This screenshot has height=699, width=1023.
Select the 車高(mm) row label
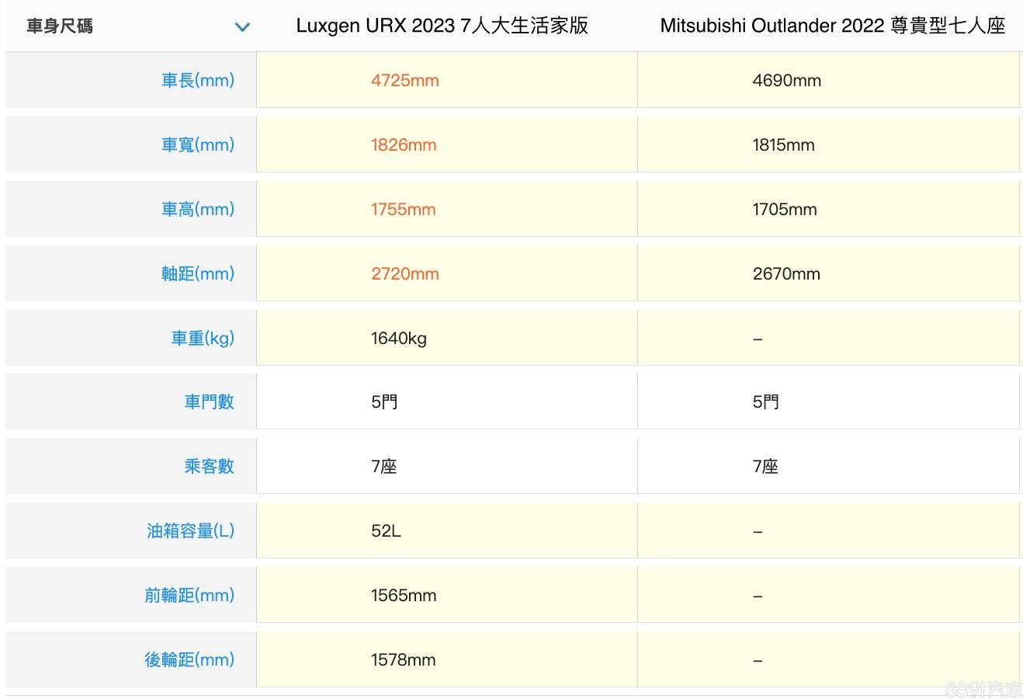(197, 209)
